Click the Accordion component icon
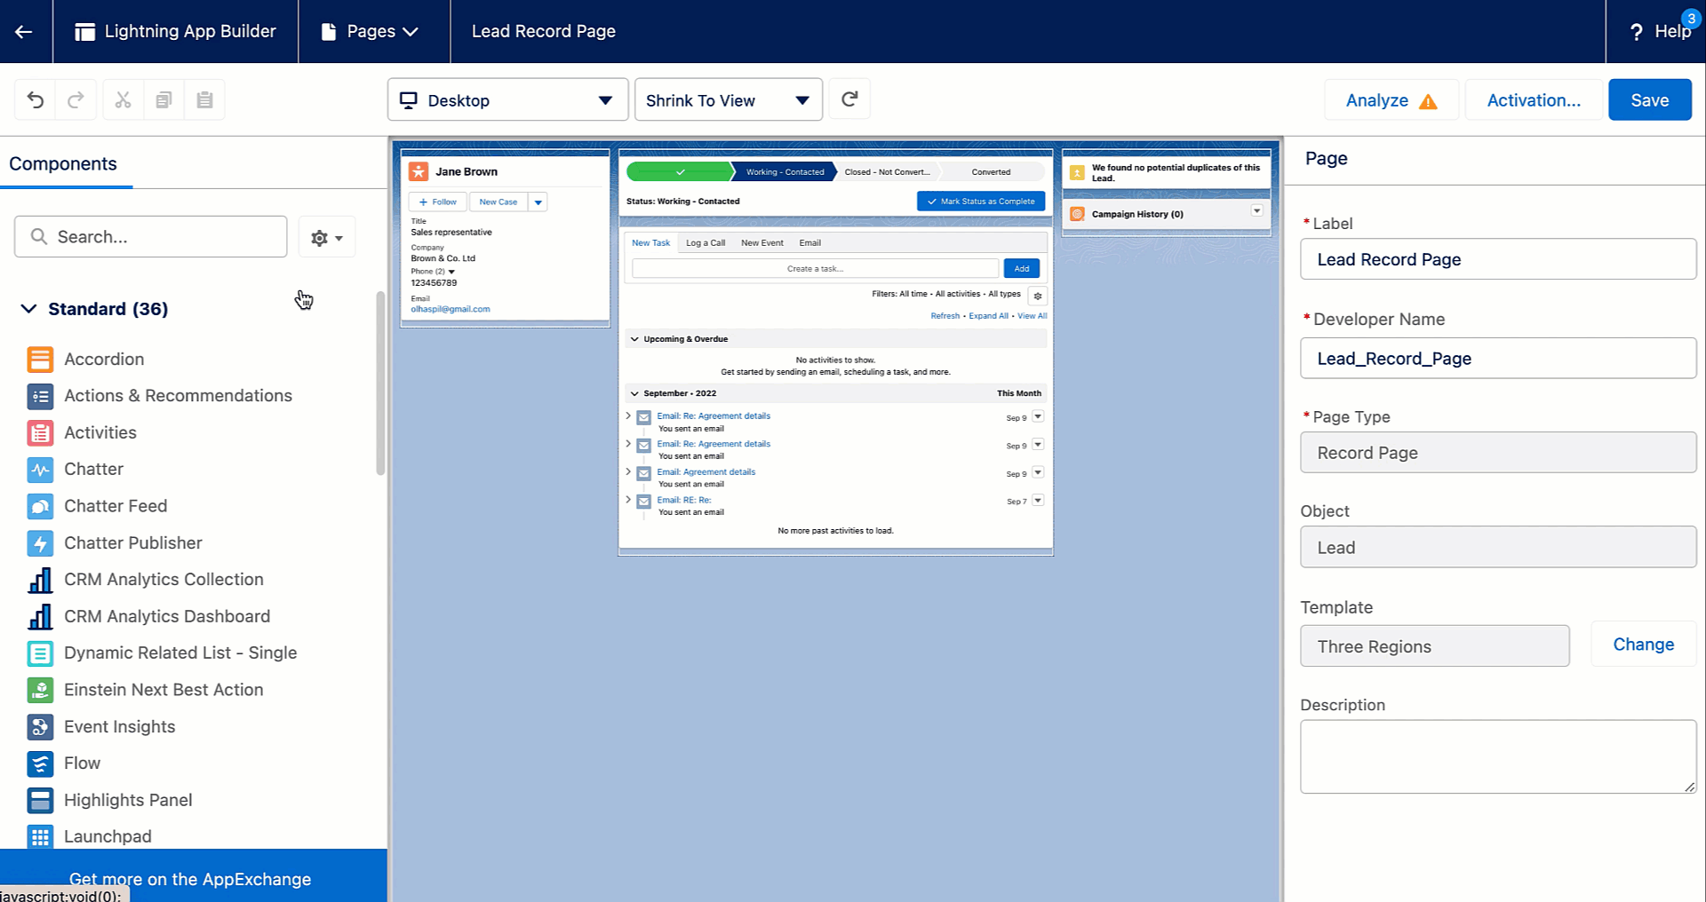The width and height of the screenshot is (1706, 902). (x=40, y=359)
